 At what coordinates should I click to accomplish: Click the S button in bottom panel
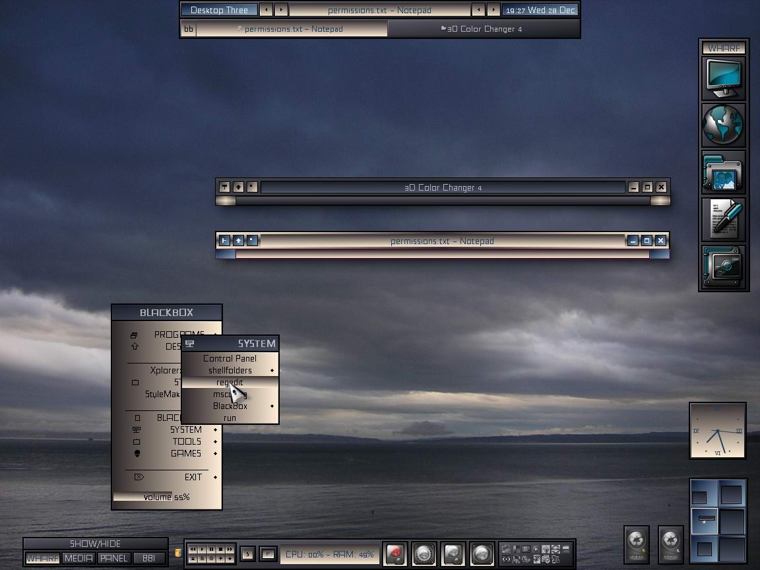point(247,554)
